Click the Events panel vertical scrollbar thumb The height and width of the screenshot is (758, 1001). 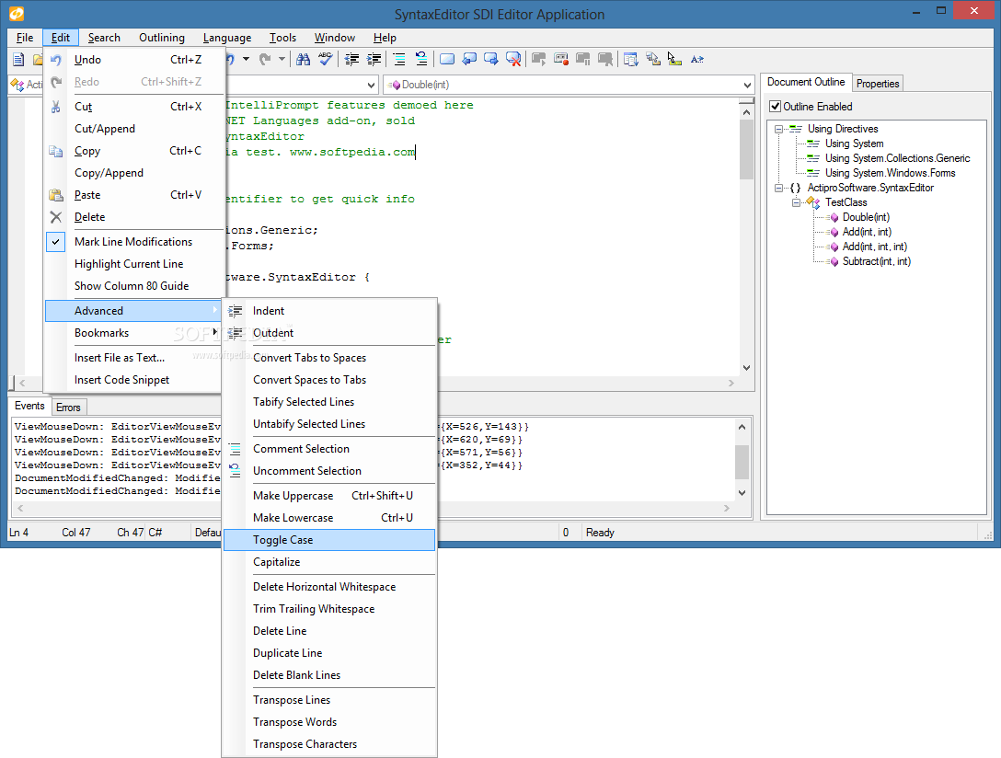742,462
